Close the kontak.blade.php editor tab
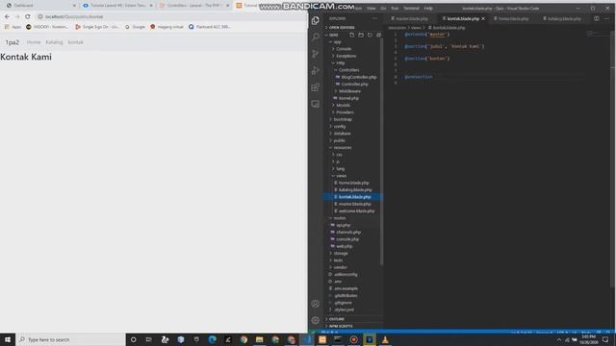 click(x=483, y=18)
